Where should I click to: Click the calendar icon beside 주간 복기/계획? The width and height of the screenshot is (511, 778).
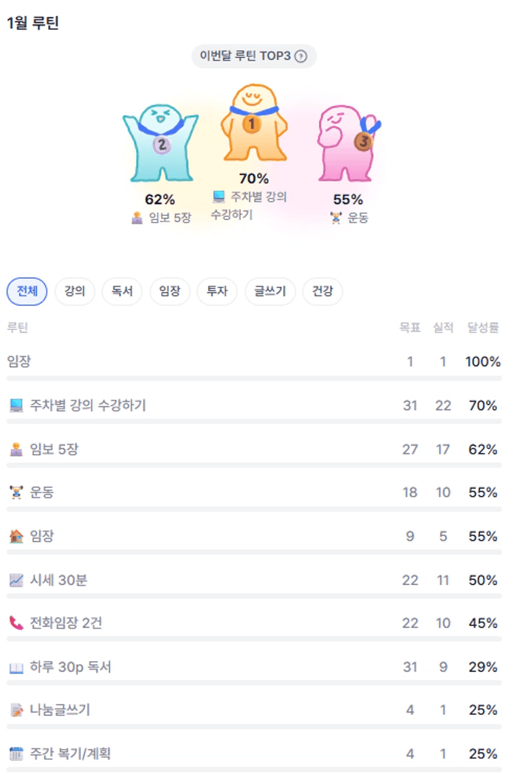[16, 754]
